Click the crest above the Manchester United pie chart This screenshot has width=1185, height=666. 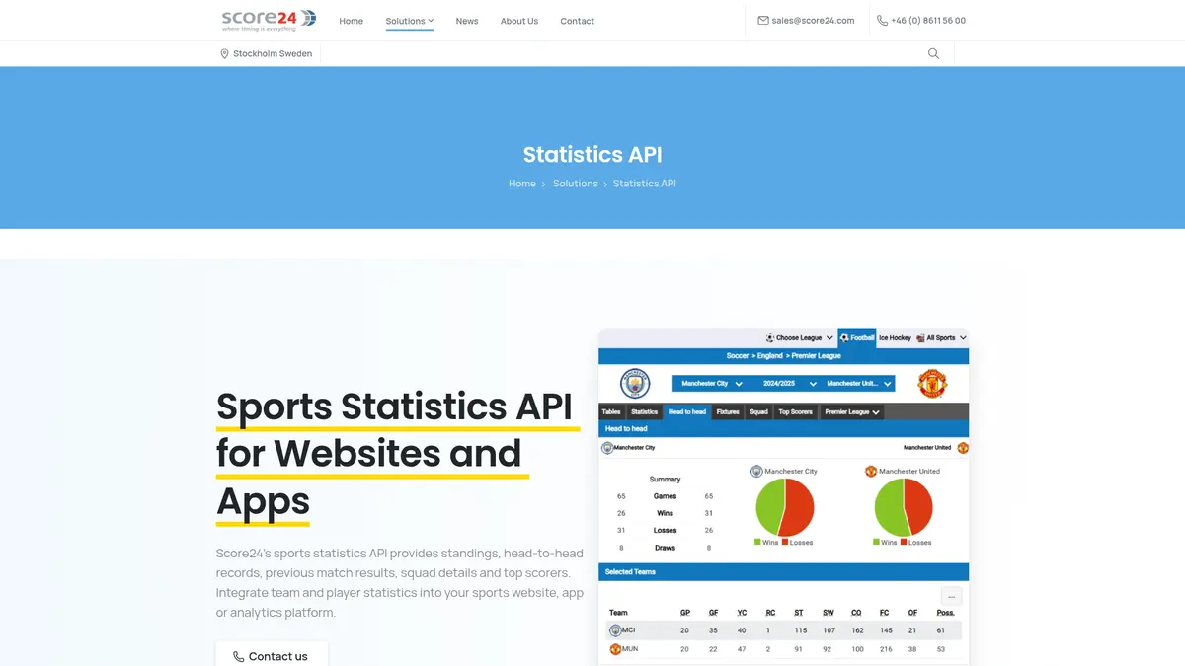point(871,471)
